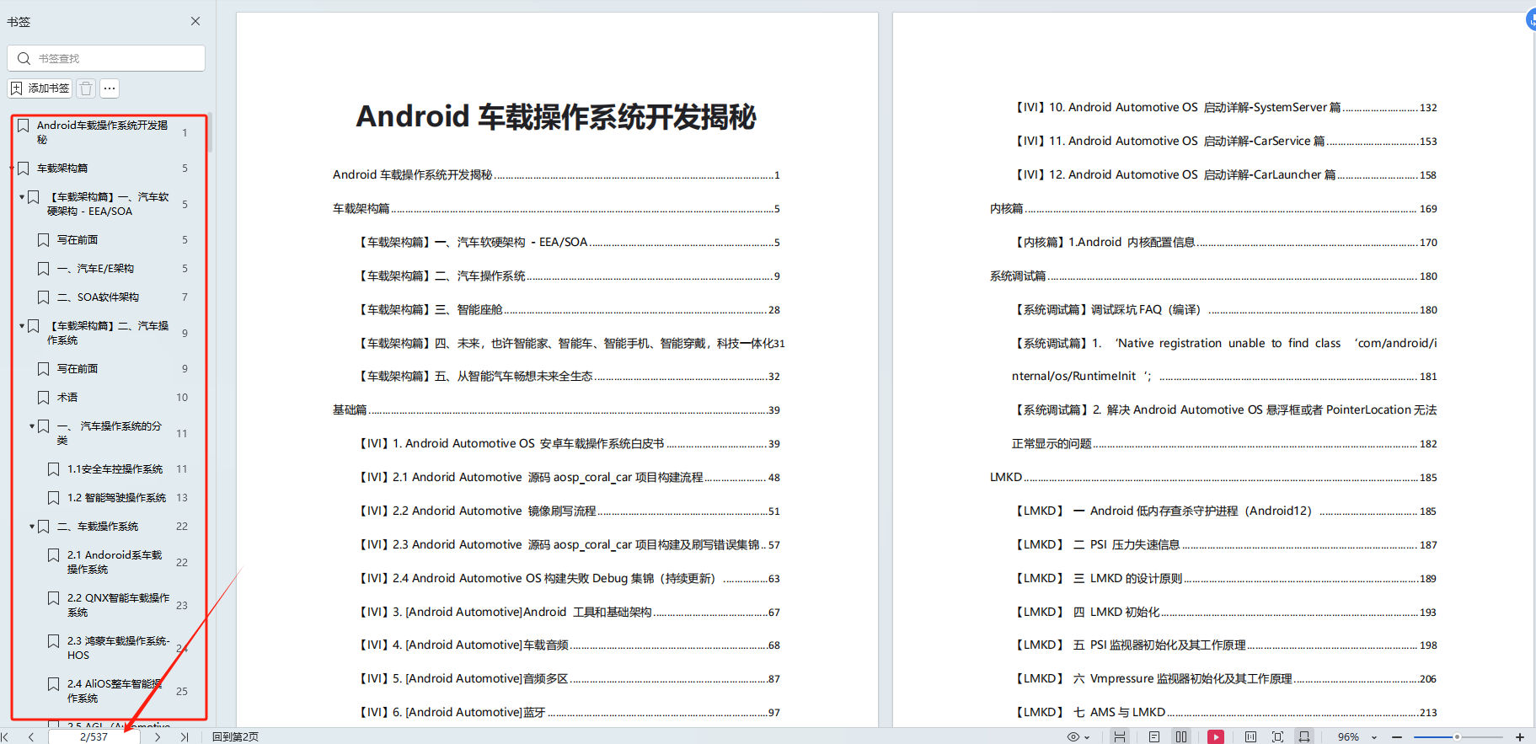
Task: Collapse the 二、车载操作系统 bookmark node
Action: [32, 526]
